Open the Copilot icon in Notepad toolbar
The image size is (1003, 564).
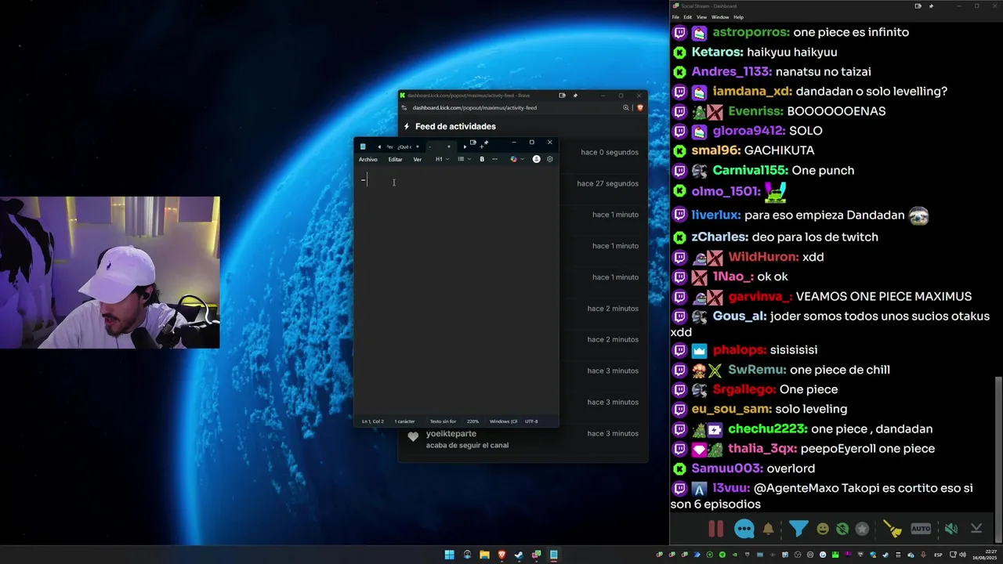click(514, 159)
